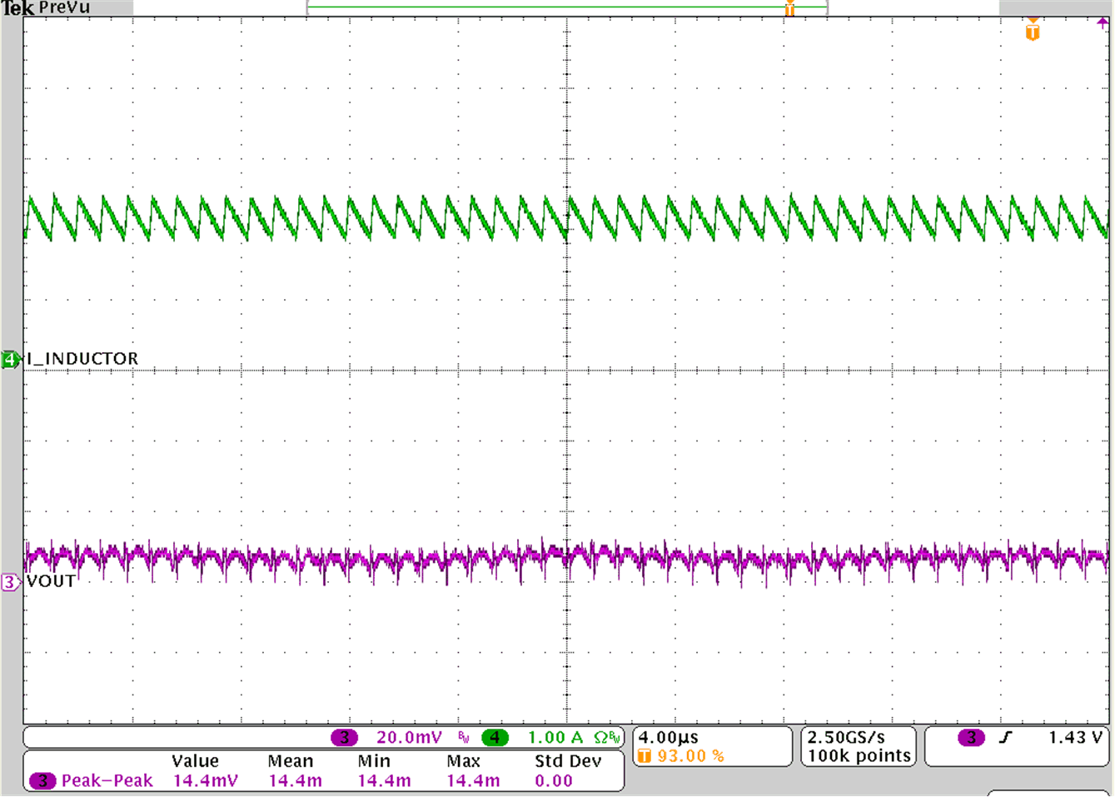Screen dimensions: 1115x797
Task: Click the green 4 badge beside 1.00 A
Action: (x=495, y=737)
